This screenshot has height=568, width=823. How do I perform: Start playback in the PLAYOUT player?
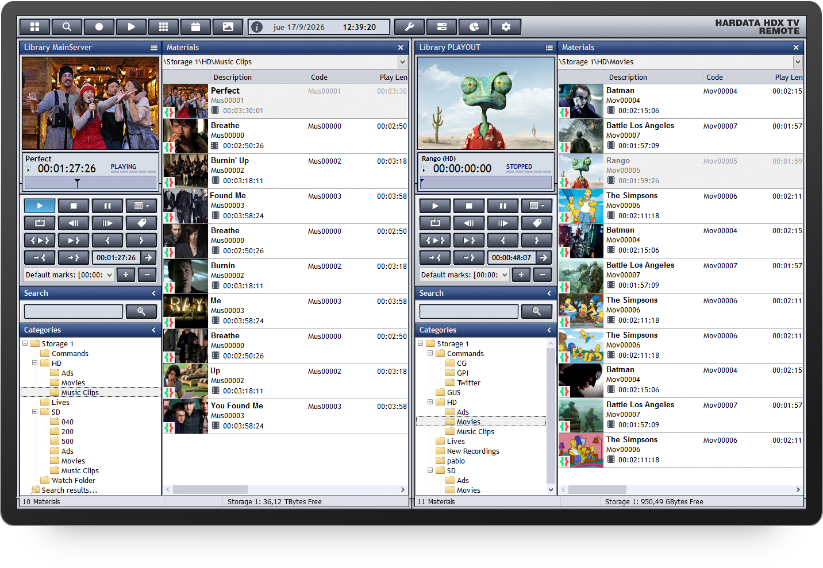(x=435, y=206)
